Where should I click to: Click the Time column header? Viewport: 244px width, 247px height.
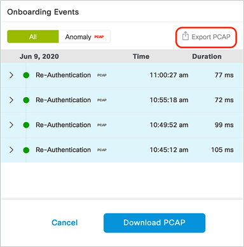coord(141,57)
